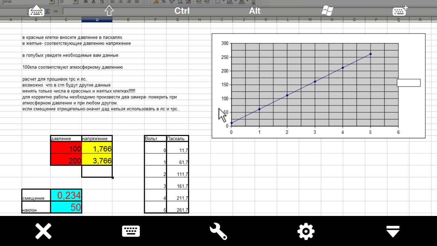Select red cell with value 200

click(x=66, y=160)
